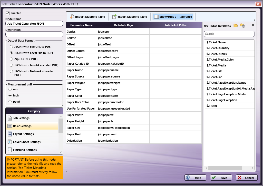
Task: Choose inch measurement unit
Action: [x=10, y=95]
